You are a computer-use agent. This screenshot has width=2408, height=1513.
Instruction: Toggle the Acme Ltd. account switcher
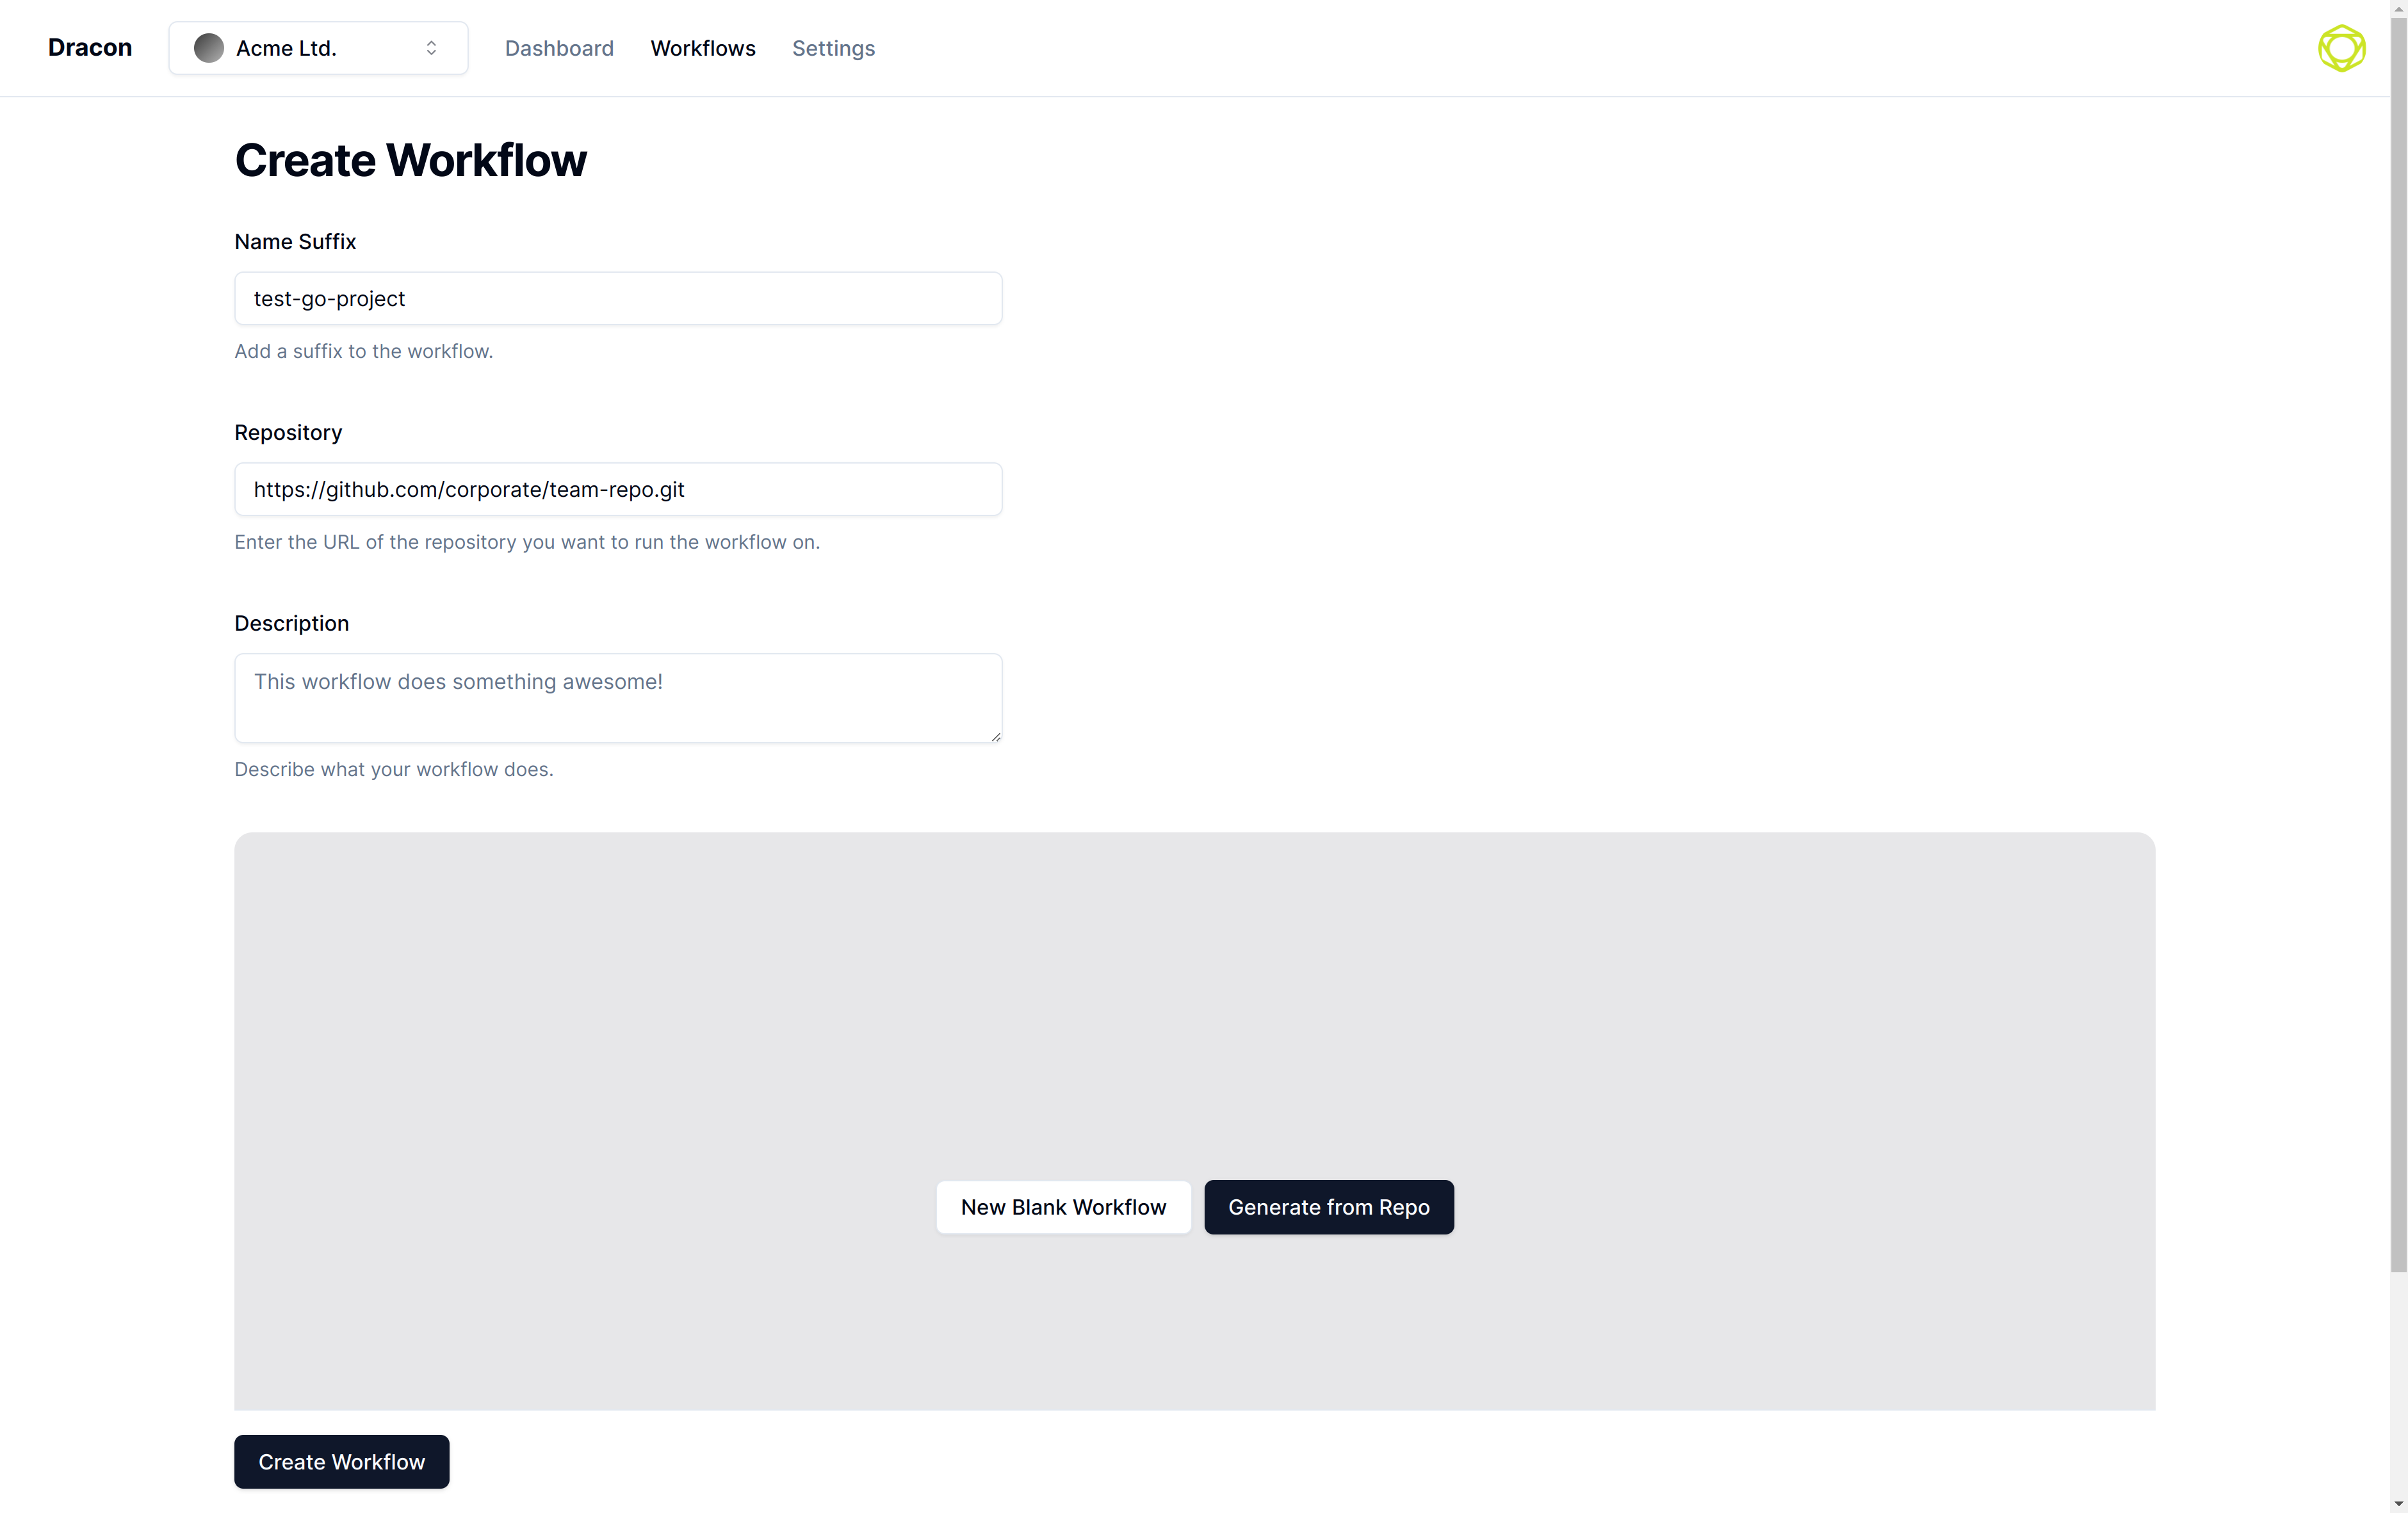[319, 47]
